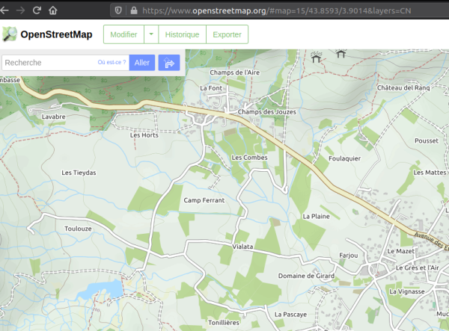The height and width of the screenshot is (331, 449).
Task: Open the Exporter tab
Action: 227,34
